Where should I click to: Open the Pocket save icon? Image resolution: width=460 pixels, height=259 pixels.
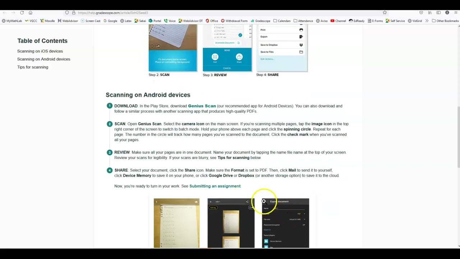[x=421, y=13]
